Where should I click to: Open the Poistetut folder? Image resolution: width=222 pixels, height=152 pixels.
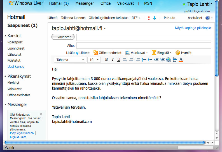click(x=14, y=60)
